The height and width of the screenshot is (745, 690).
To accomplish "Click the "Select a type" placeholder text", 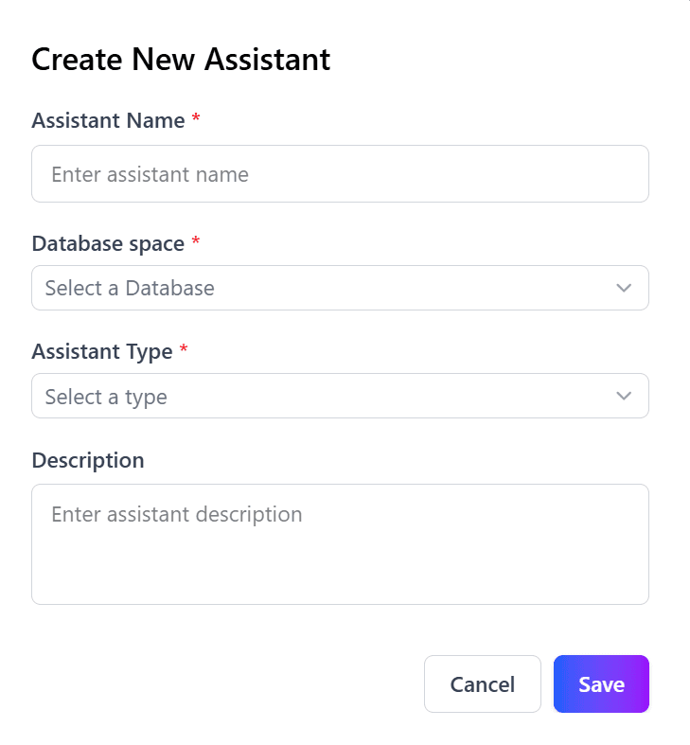I will pyautogui.click(x=106, y=397).
